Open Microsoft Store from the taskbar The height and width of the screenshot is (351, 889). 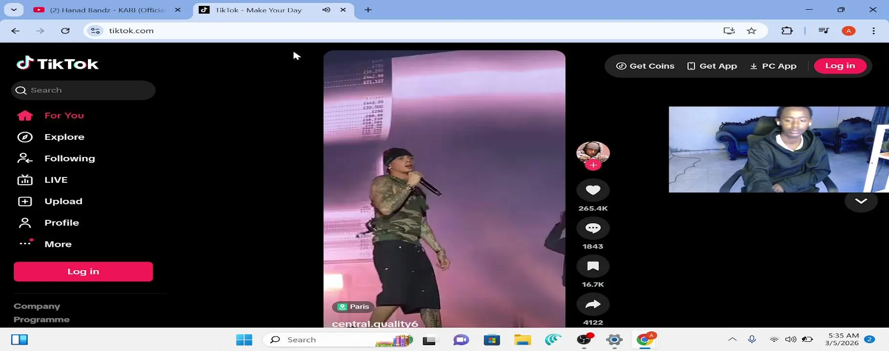492,340
